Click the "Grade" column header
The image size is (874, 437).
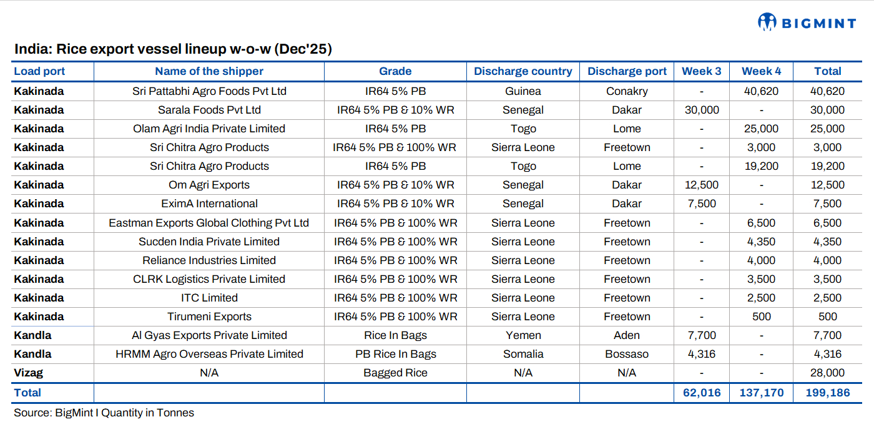395,71
